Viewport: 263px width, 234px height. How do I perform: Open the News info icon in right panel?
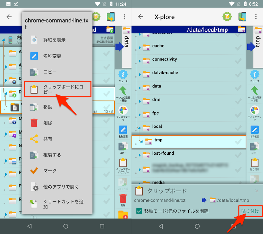254,75
